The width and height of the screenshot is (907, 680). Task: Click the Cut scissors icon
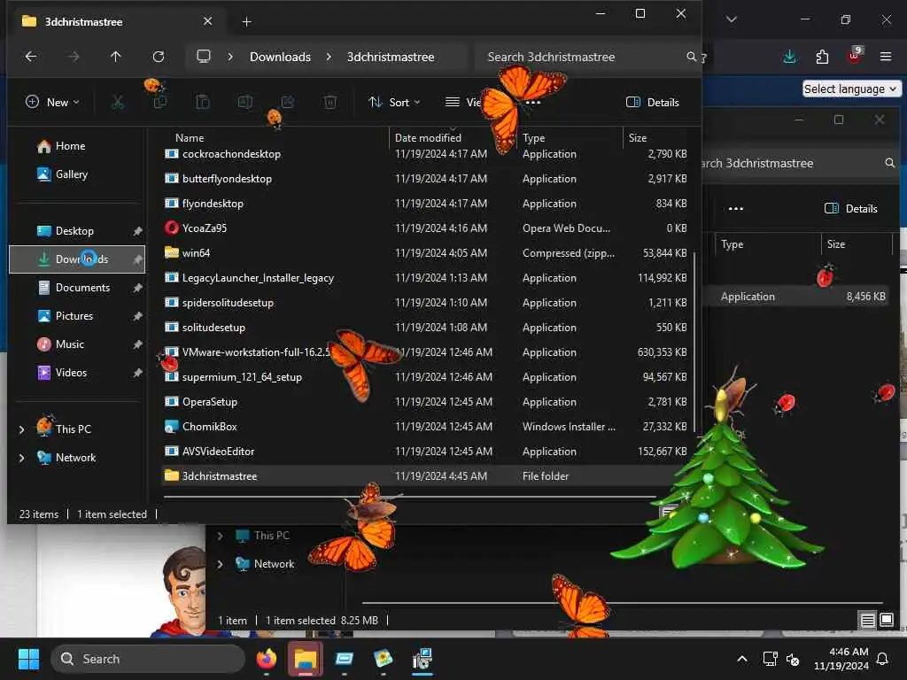click(x=118, y=103)
